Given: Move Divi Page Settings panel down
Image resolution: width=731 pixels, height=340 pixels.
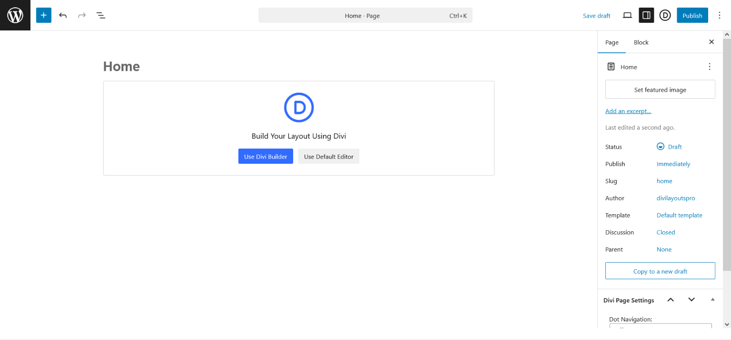Looking at the screenshot, I should coord(691,300).
